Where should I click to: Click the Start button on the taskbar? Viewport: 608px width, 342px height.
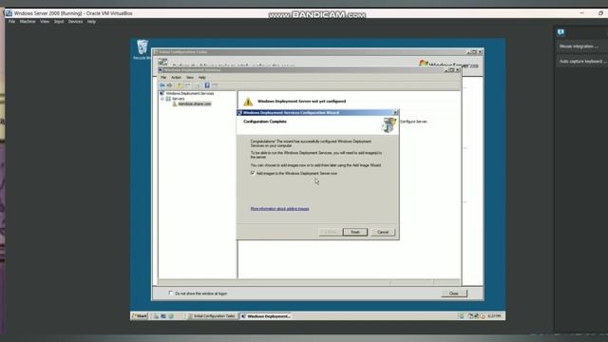point(140,316)
